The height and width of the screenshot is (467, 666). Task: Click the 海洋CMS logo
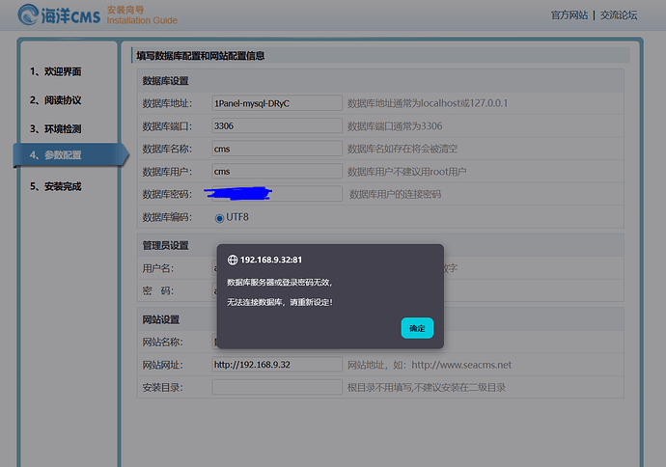(x=58, y=15)
